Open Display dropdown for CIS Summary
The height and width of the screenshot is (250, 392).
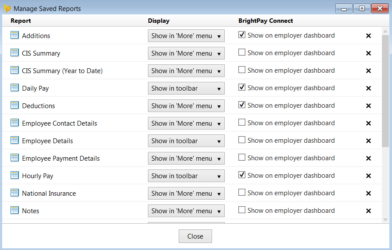pyautogui.click(x=186, y=53)
